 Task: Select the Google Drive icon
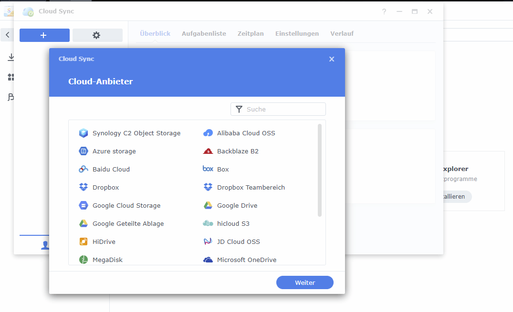pos(208,206)
